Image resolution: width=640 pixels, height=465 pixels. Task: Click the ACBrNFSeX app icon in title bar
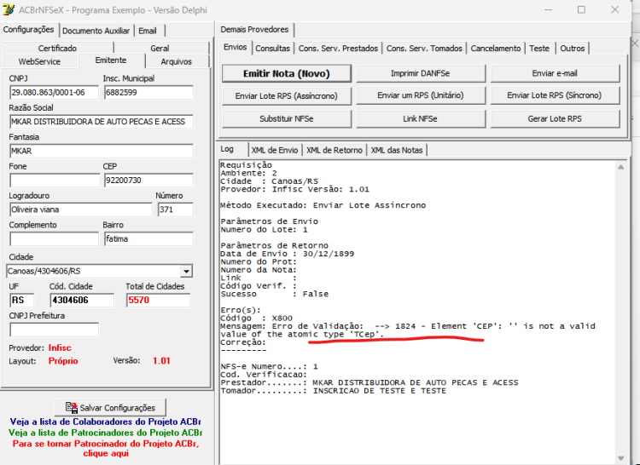(x=9, y=9)
